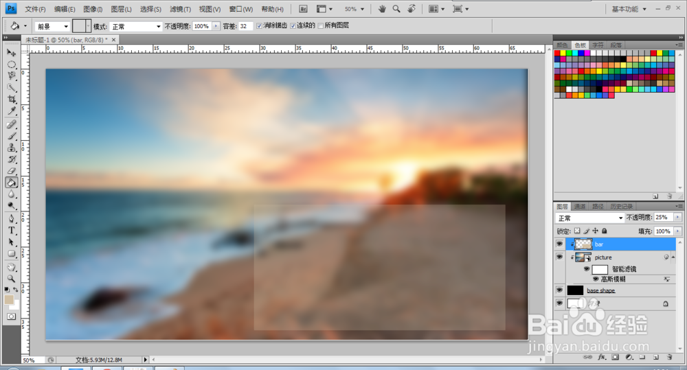
Task: Hide the bar layer
Action: [559, 244]
